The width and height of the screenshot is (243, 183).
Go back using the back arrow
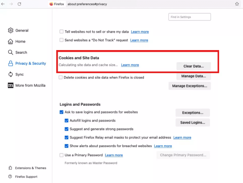tap(3, 4)
